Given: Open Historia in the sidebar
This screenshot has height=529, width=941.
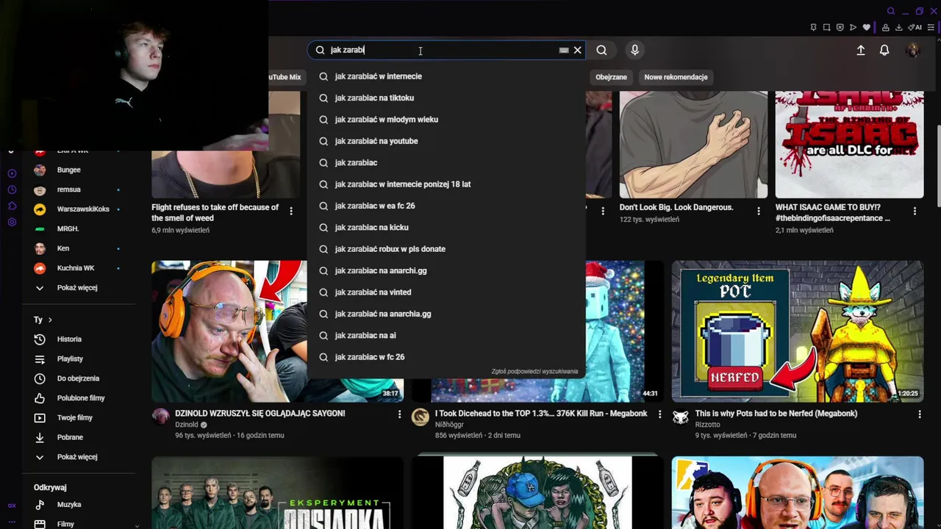Looking at the screenshot, I should [x=79, y=339].
